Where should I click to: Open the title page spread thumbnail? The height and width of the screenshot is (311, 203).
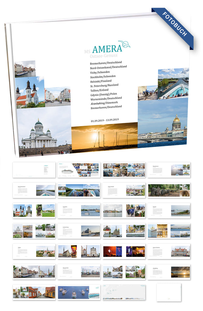tap(34, 170)
